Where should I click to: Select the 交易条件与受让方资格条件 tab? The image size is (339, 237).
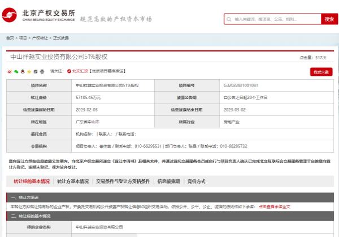click(123, 182)
